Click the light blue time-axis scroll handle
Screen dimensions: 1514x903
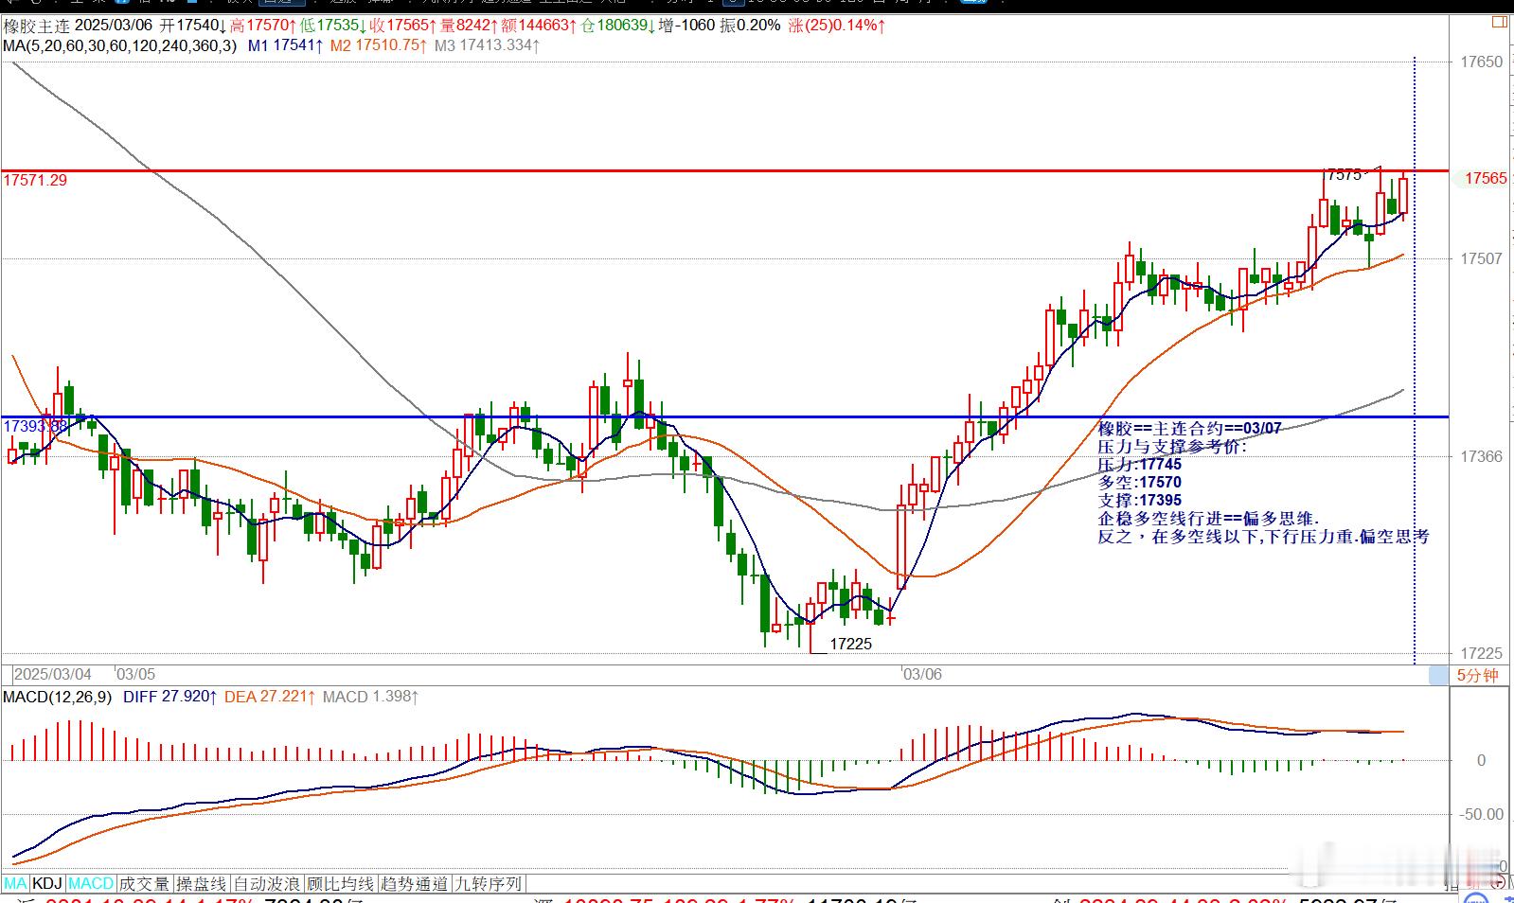[x=1438, y=675]
